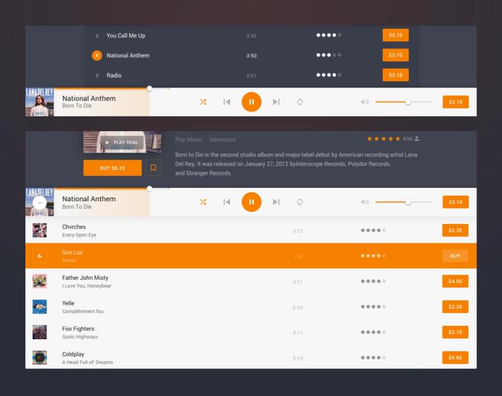Image resolution: width=502 pixels, height=396 pixels.
Task: Open the Adventure genre tag
Action: [x=222, y=140]
